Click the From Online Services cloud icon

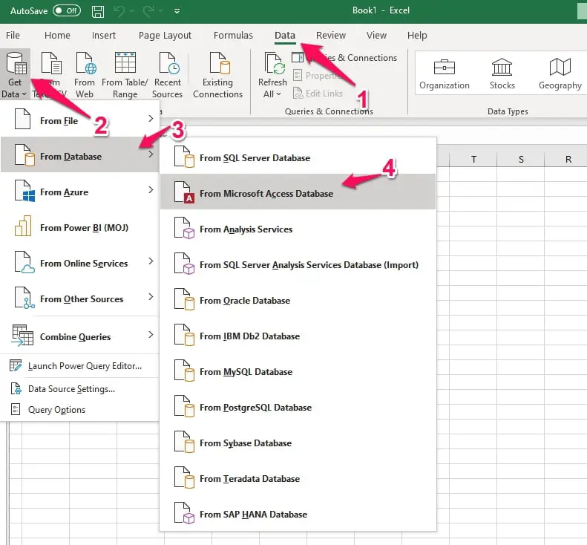(x=24, y=262)
